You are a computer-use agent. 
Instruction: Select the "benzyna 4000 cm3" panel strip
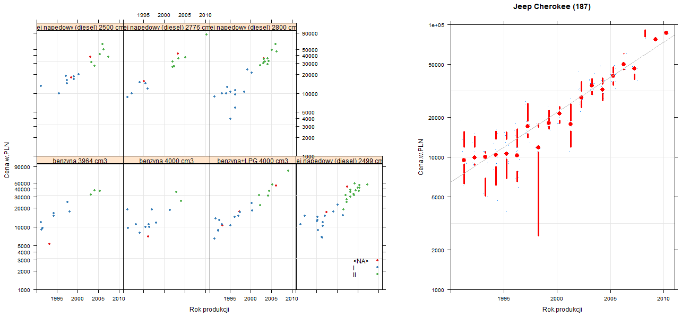(166, 160)
